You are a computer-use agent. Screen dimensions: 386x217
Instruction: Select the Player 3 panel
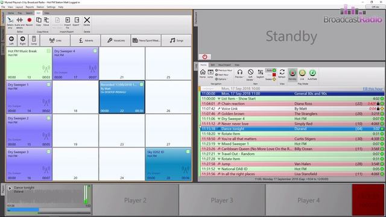(222, 200)
